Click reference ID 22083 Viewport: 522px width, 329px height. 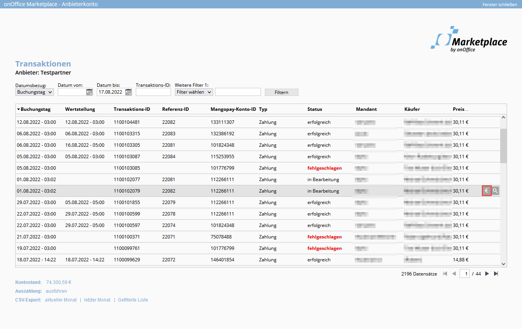click(x=169, y=134)
